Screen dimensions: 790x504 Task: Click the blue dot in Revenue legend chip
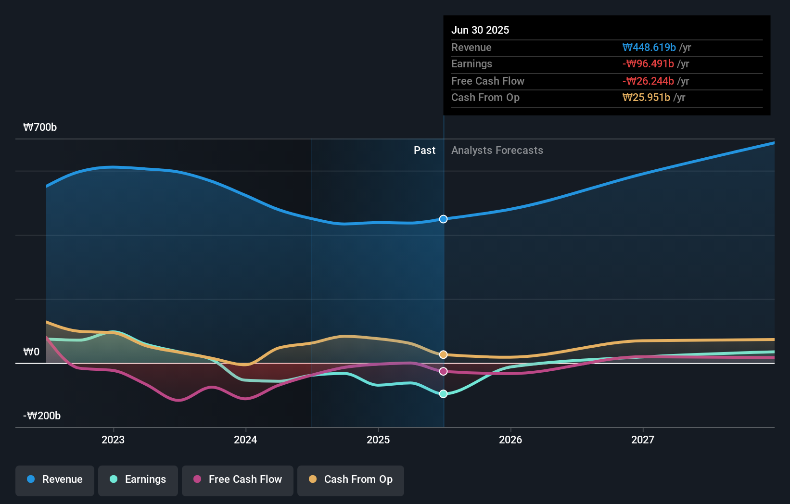(31, 479)
